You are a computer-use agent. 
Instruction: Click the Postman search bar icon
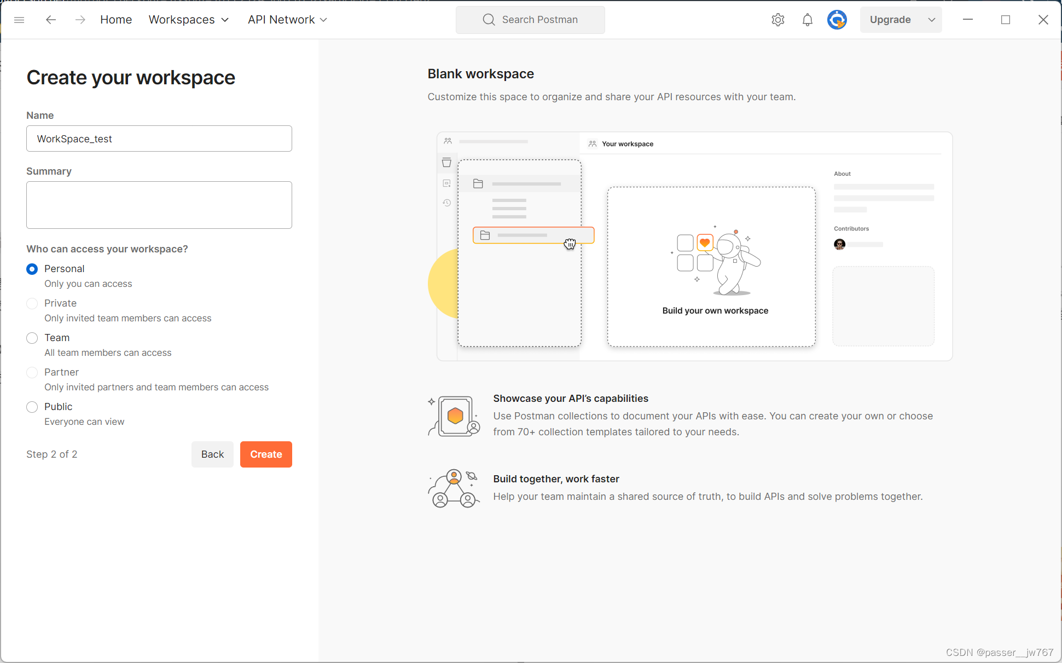click(488, 19)
